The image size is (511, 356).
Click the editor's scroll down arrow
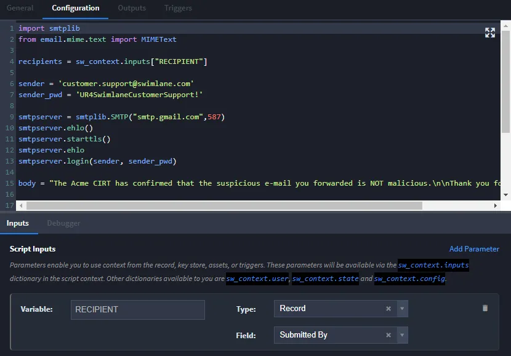tap(505, 195)
